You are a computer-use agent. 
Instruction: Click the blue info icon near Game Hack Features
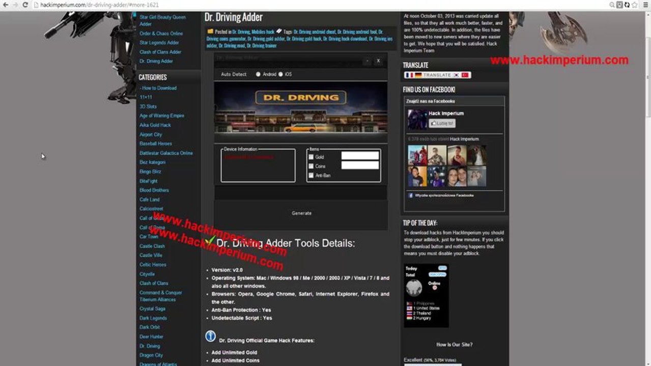[210, 336]
